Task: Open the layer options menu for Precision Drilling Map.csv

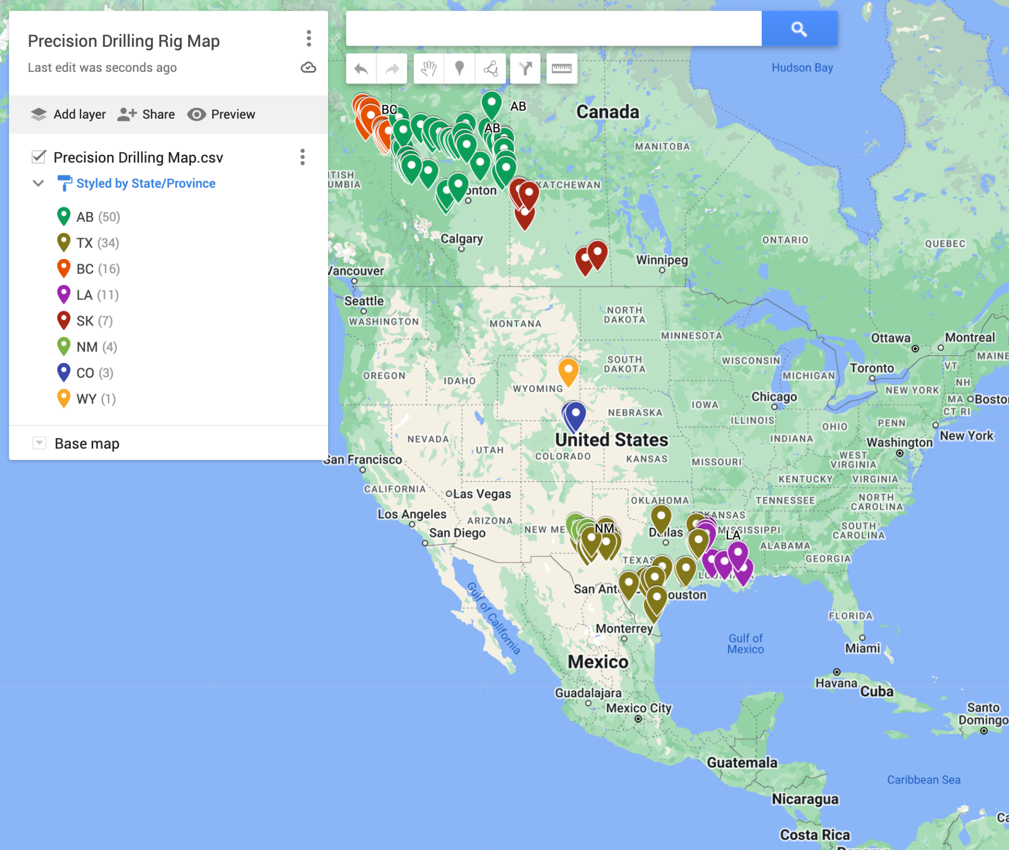Action: tap(302, 158)
